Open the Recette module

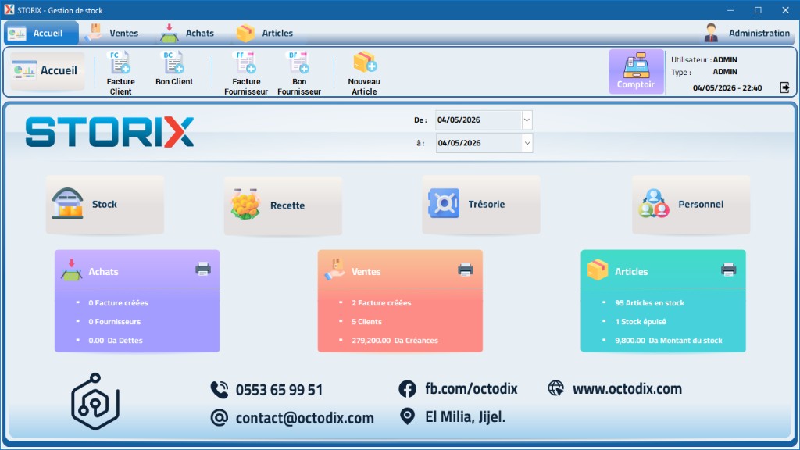(283, 205)
